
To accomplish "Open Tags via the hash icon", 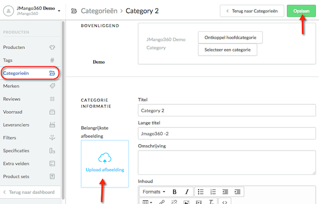I will 52,60.
